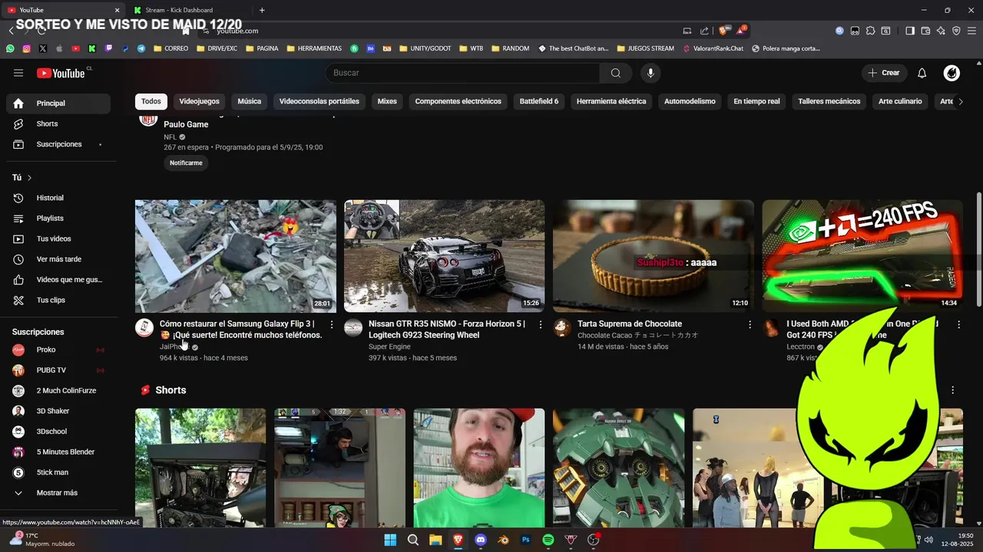Open options for Nissan GTR R35 video
983x552 pixels.
[541, 325]
